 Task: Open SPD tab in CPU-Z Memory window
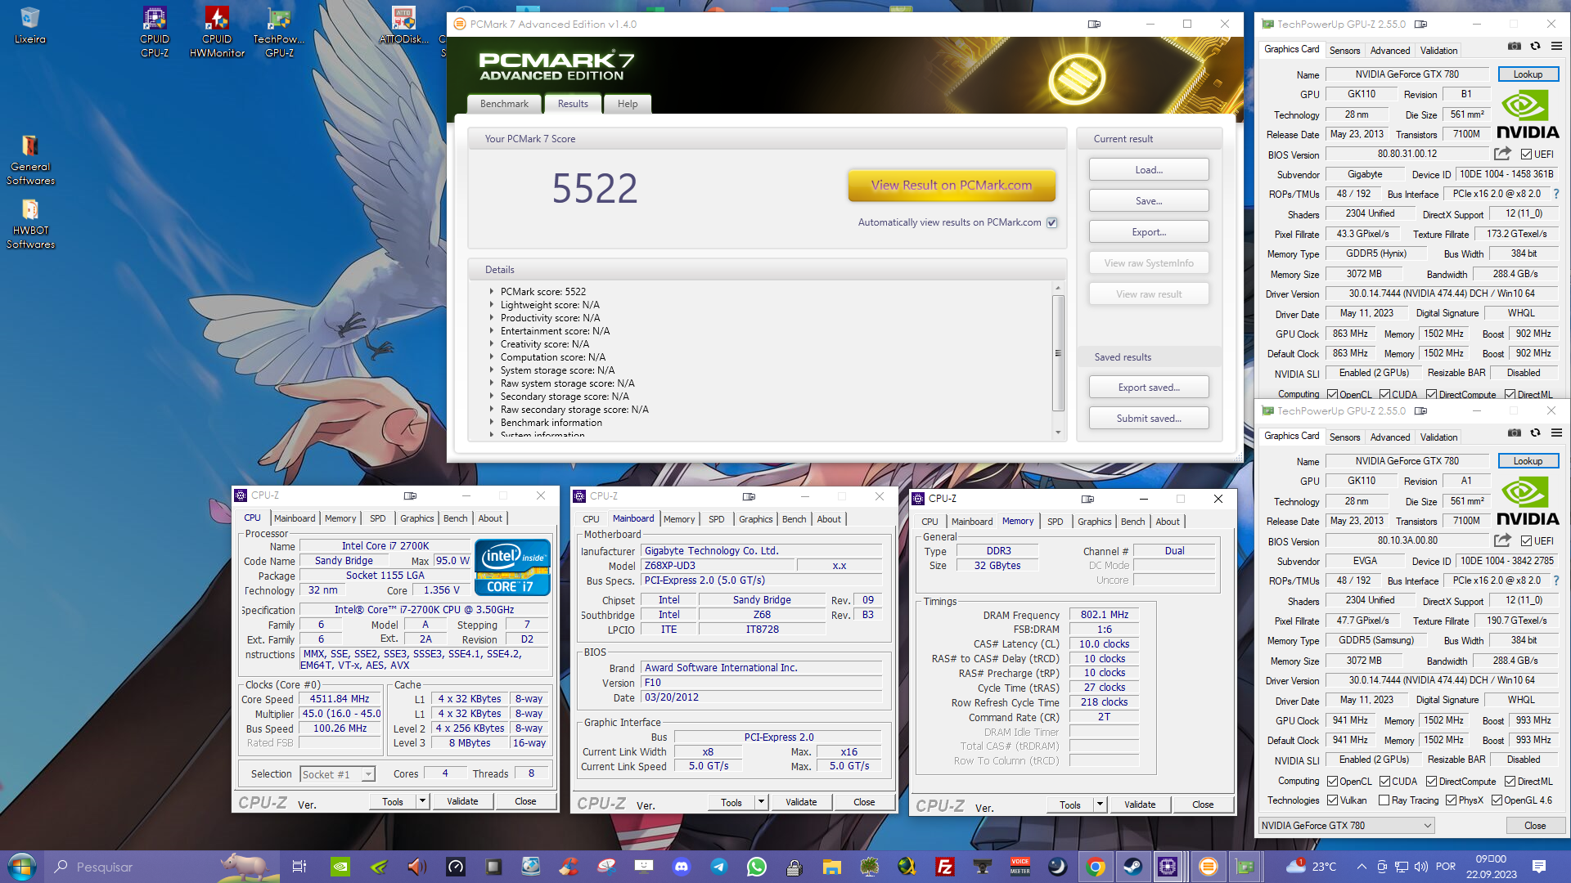[1056, 522]
